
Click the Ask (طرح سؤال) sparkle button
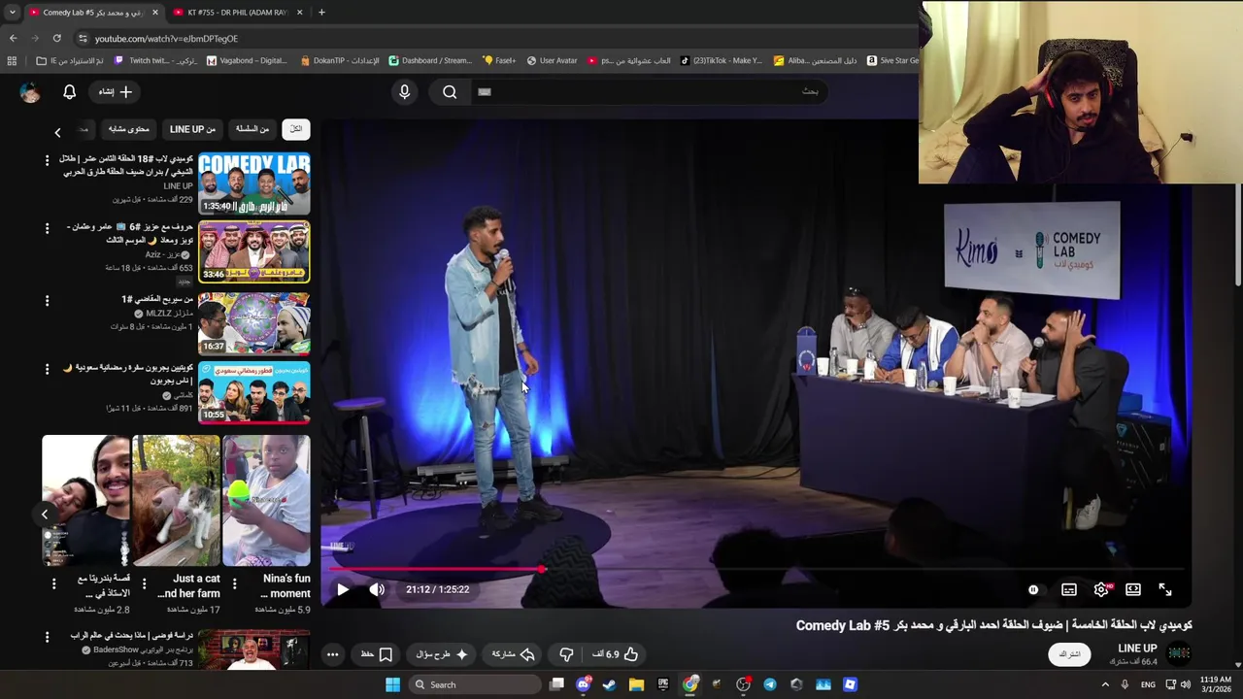tap(441, 654)
